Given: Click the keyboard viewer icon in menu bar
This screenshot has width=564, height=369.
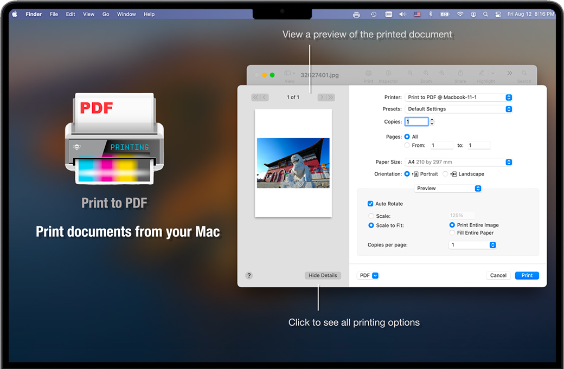Looking at the screenshot, I should point(388,15).
